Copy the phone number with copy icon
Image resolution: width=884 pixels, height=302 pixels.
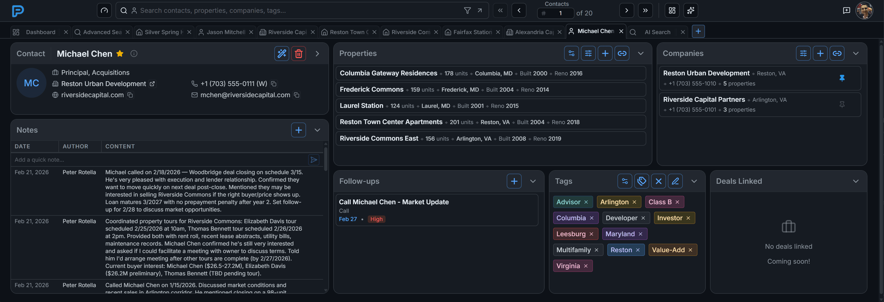coord(273,84)
